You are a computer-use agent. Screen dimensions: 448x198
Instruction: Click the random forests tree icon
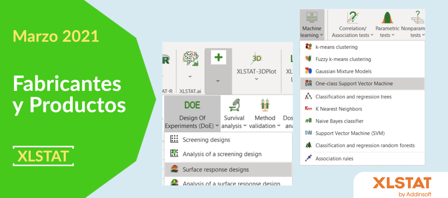(x=308, y=145)
